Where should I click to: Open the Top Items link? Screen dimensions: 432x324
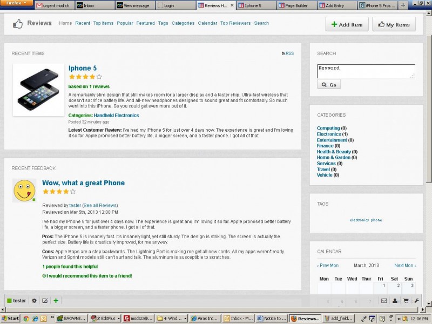103,23
